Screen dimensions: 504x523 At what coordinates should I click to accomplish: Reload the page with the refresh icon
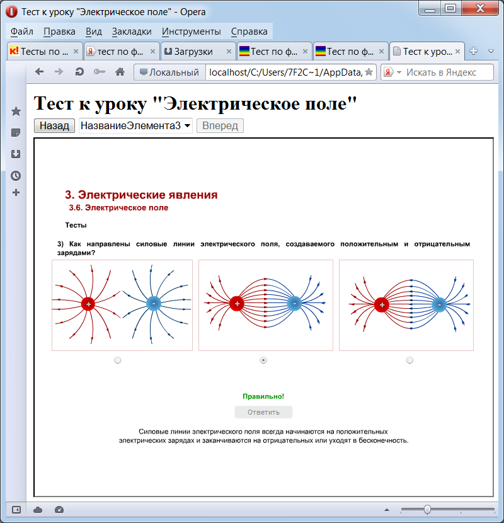coord(79,72)
